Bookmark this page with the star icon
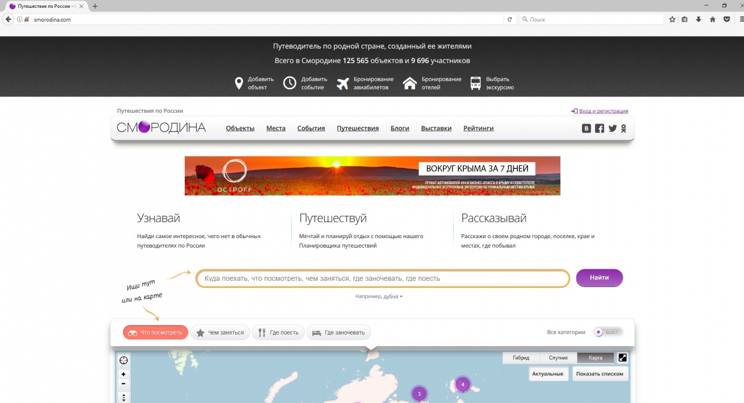This screenshot has width=744, height=403. click(673, 19)
